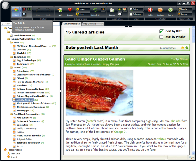Click the article pane scroll down arrow
This screenshot has width=196, height=161.
pos(193,153)
